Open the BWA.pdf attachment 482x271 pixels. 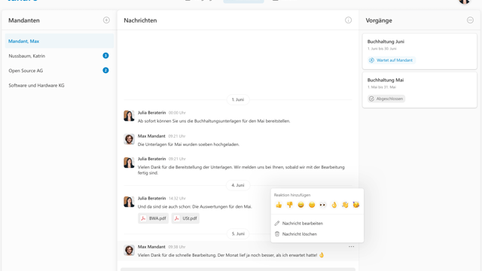(153, 218)
